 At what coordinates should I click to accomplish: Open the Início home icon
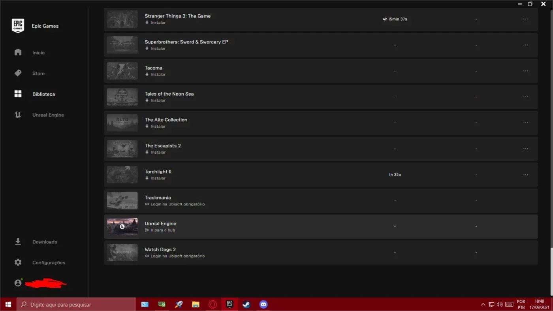(x=18, y=52)
